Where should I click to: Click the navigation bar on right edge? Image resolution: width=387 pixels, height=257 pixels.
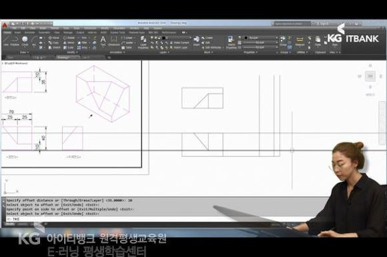[382, 123]
